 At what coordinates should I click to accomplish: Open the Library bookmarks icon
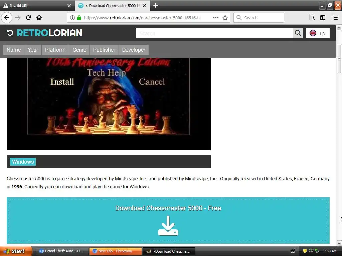(312, 18)
